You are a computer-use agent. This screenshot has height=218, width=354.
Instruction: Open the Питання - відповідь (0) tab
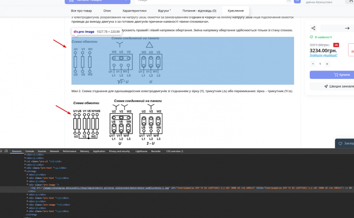[199, 11]
